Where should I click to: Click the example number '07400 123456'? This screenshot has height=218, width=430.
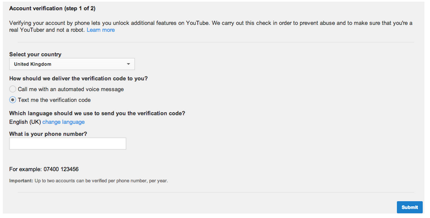point(61,169)
